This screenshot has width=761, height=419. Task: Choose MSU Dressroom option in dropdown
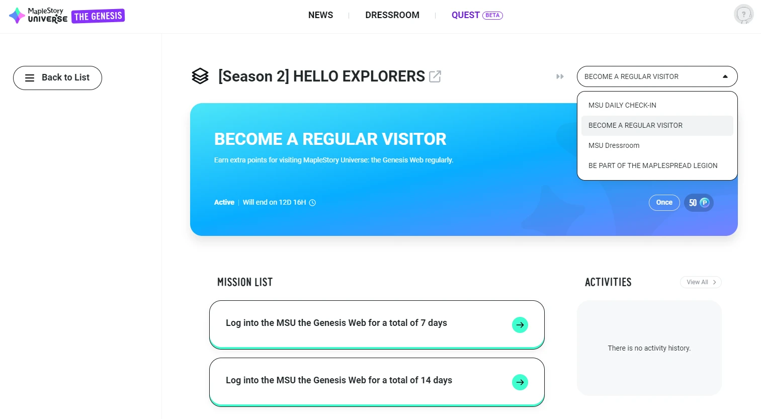(614, 145)
